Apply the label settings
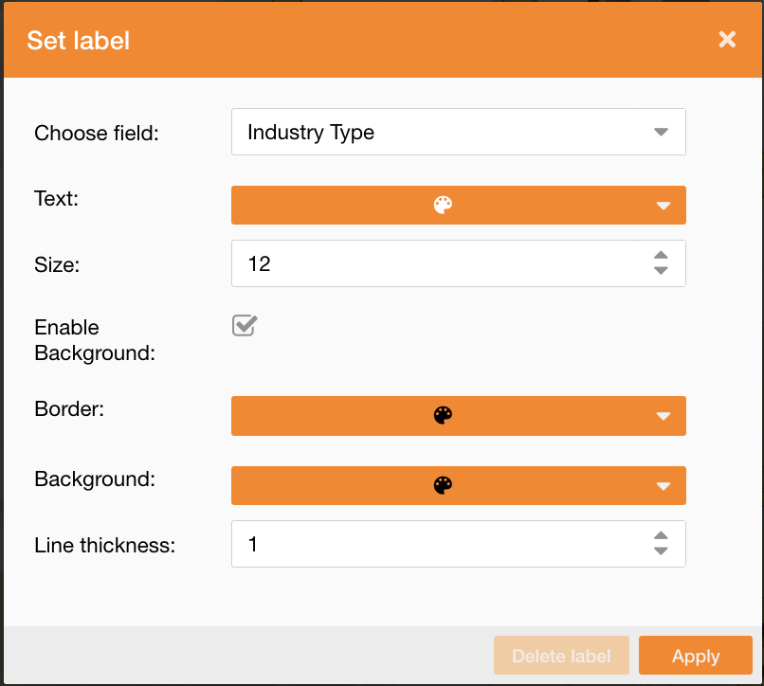This screenshot has height=686, width=764. [x=696, y=656]
